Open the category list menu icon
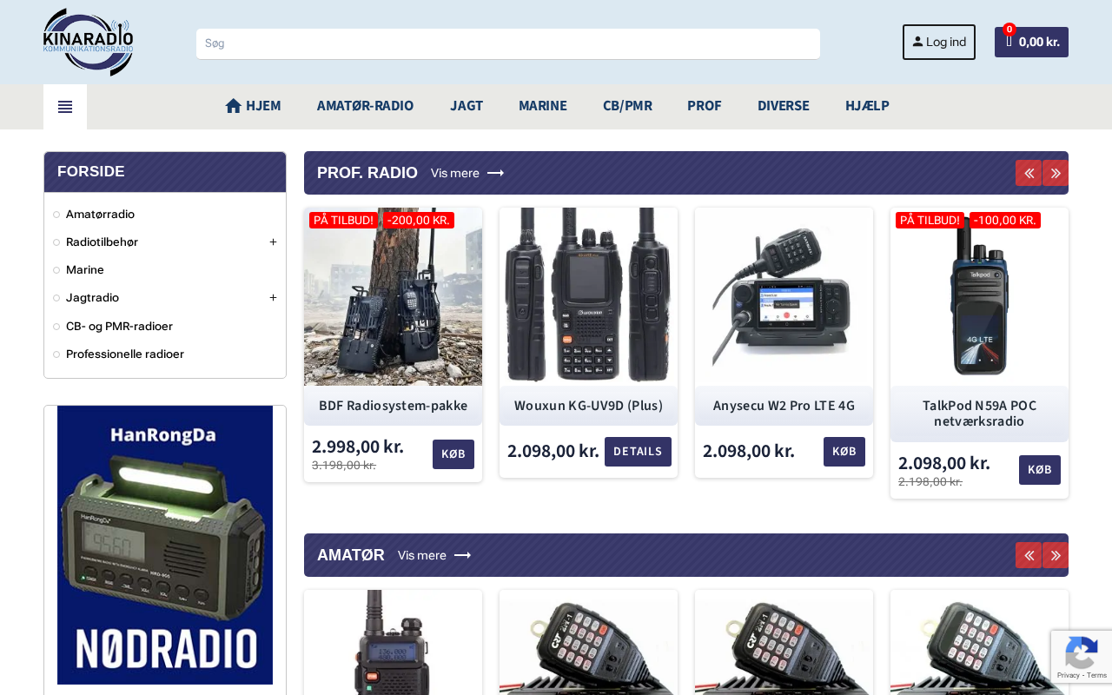The height and width of the screenshot is (695, 1112). tap(65, 107)
